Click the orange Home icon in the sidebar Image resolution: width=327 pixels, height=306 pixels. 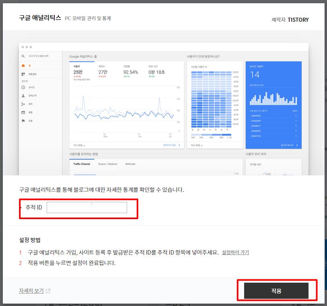(23, 66)
